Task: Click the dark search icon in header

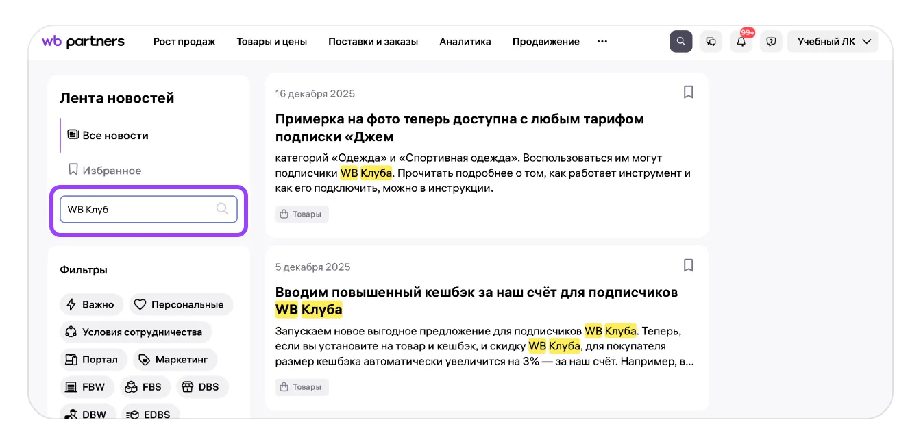Action: [680, 41]
